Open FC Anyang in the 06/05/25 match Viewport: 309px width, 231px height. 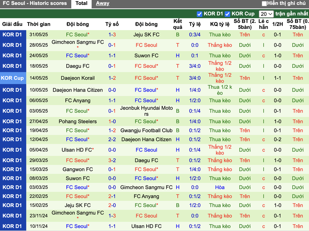click(78, 100)
